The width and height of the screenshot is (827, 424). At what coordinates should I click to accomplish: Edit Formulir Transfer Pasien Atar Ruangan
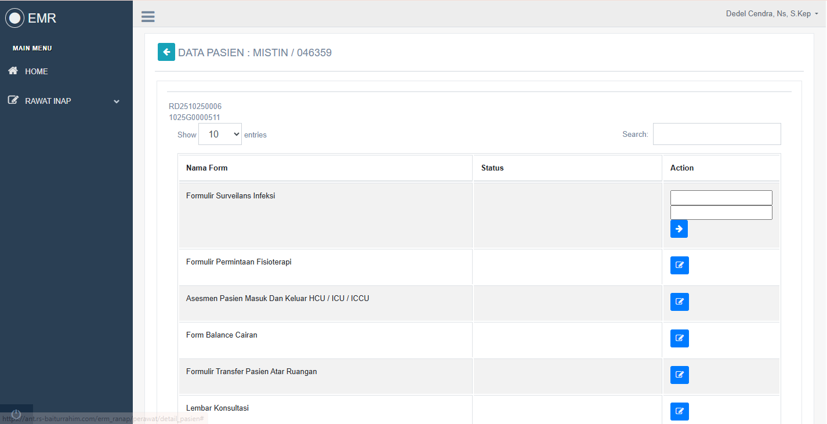click(x=679, y=375)
